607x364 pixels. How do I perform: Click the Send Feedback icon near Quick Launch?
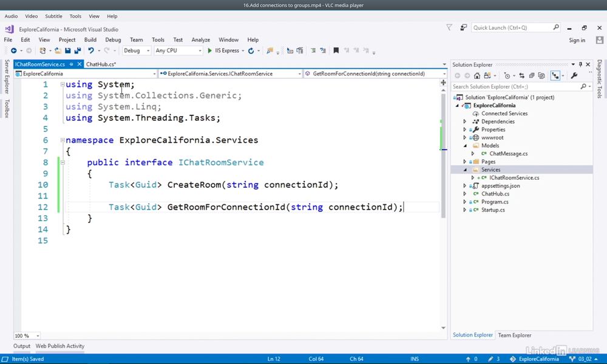pyautogui.click(x=463, y=27)
